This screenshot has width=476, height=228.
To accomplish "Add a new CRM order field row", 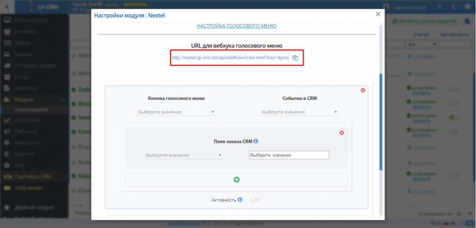I will pyautogui.click(x=237, y=180).
